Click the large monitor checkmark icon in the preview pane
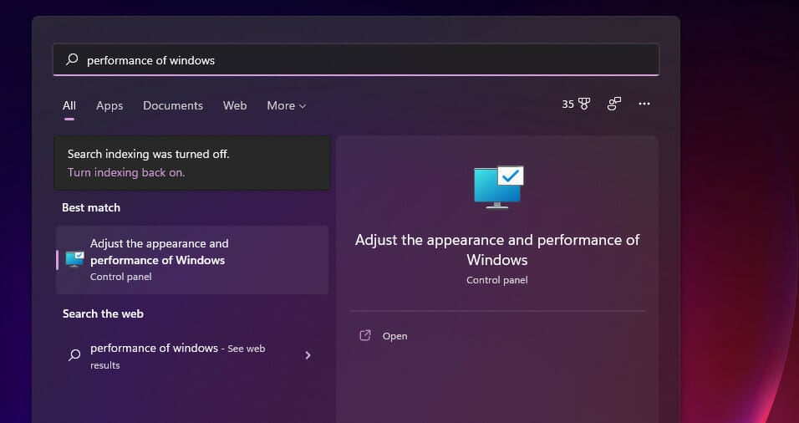The image size is (799, 423). [498, 187]
